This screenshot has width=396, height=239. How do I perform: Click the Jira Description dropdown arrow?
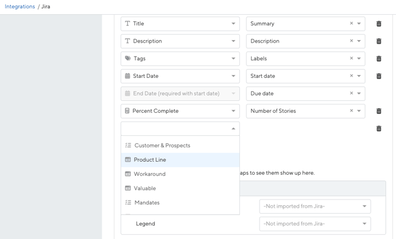[359, 41]
